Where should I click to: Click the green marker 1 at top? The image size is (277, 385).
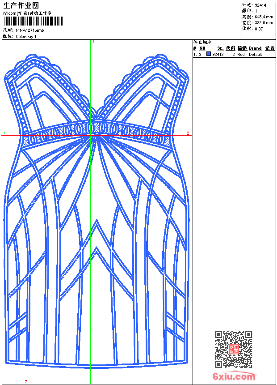click(x=93, y=42)
